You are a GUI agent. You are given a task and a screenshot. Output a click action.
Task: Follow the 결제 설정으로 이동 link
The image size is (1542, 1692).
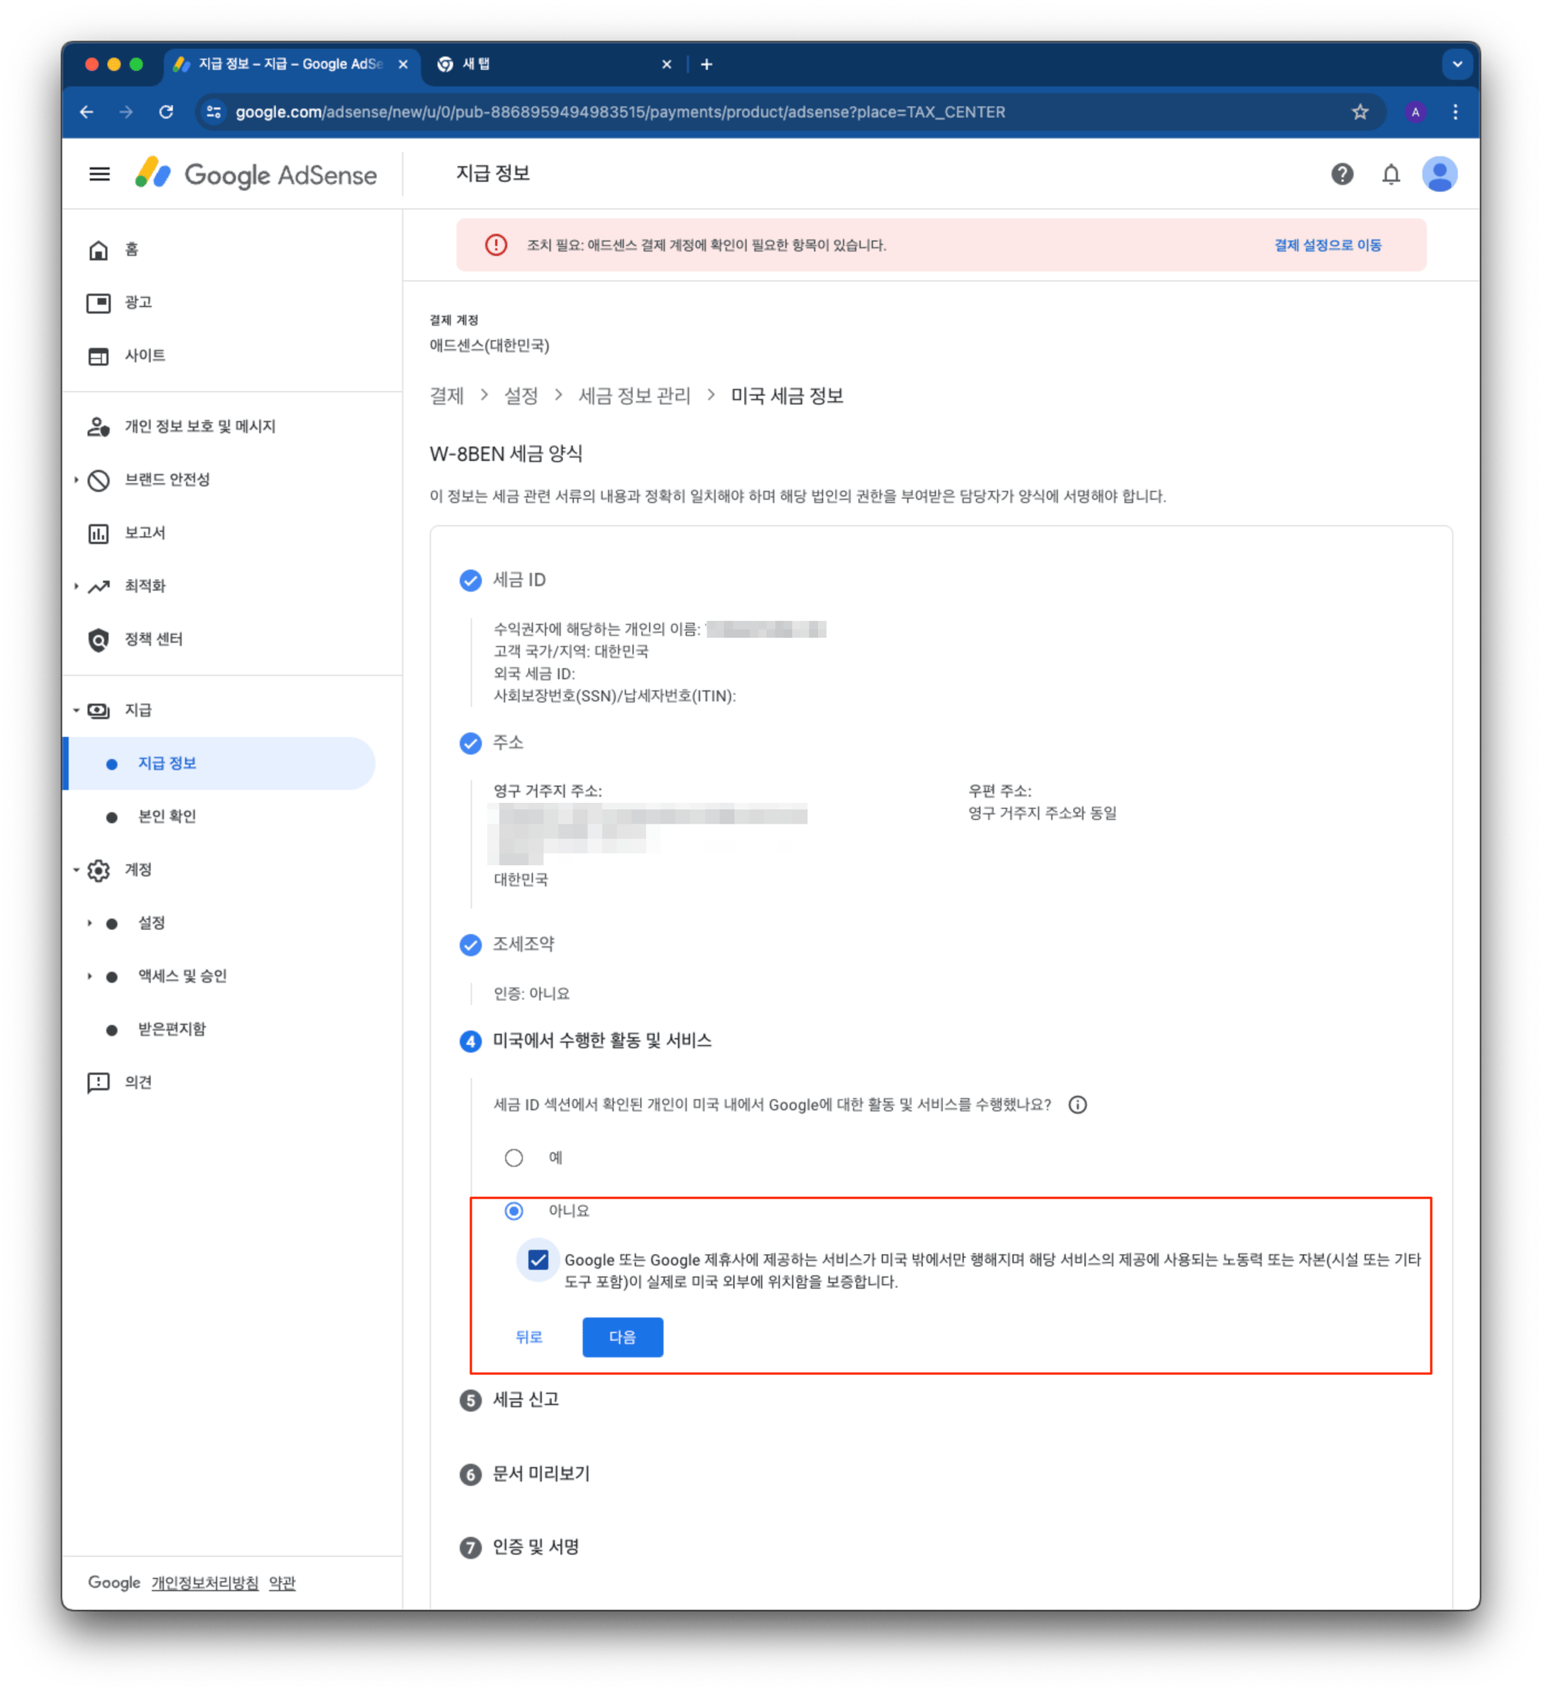click(x=1327, y=245)
